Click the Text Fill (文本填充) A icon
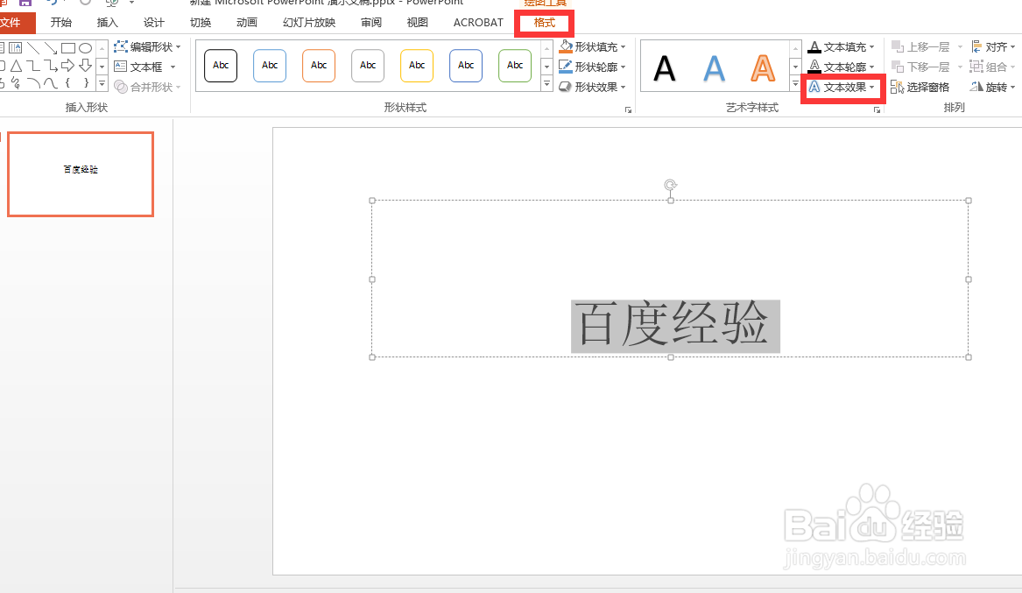1022x593 pixels. pos(814,47)
